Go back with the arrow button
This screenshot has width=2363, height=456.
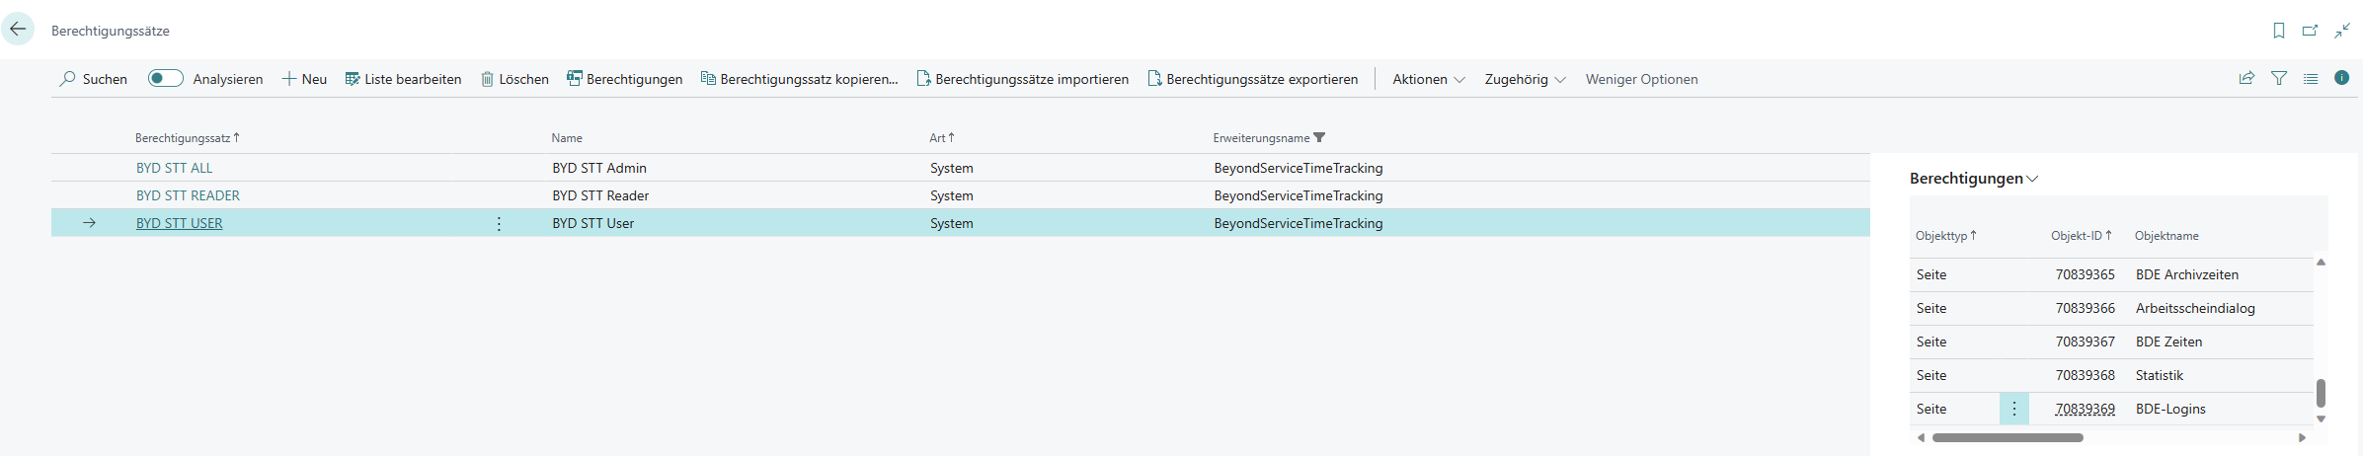pos(18,30)
